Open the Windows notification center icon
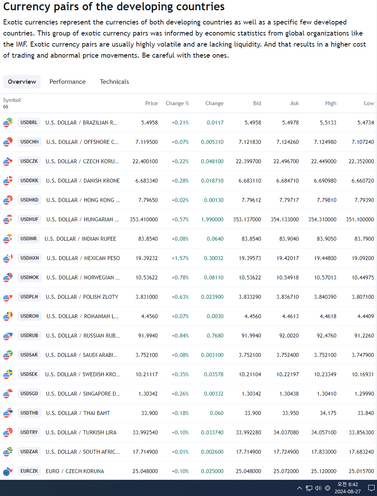This screenshot has width=377, height=496. (371, 488)
